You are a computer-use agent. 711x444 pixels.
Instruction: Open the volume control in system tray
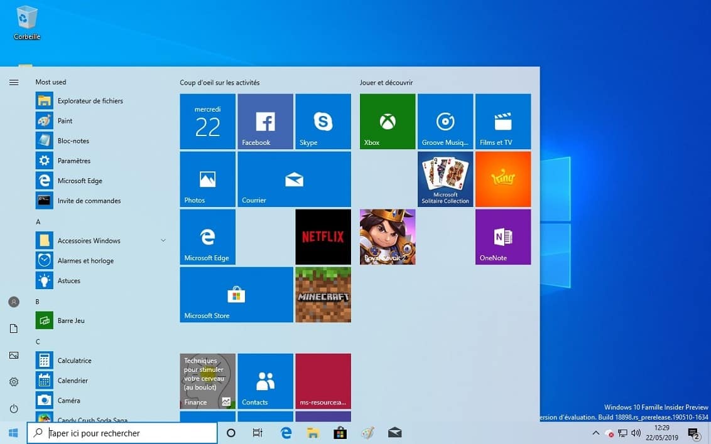tap(636, 433)
